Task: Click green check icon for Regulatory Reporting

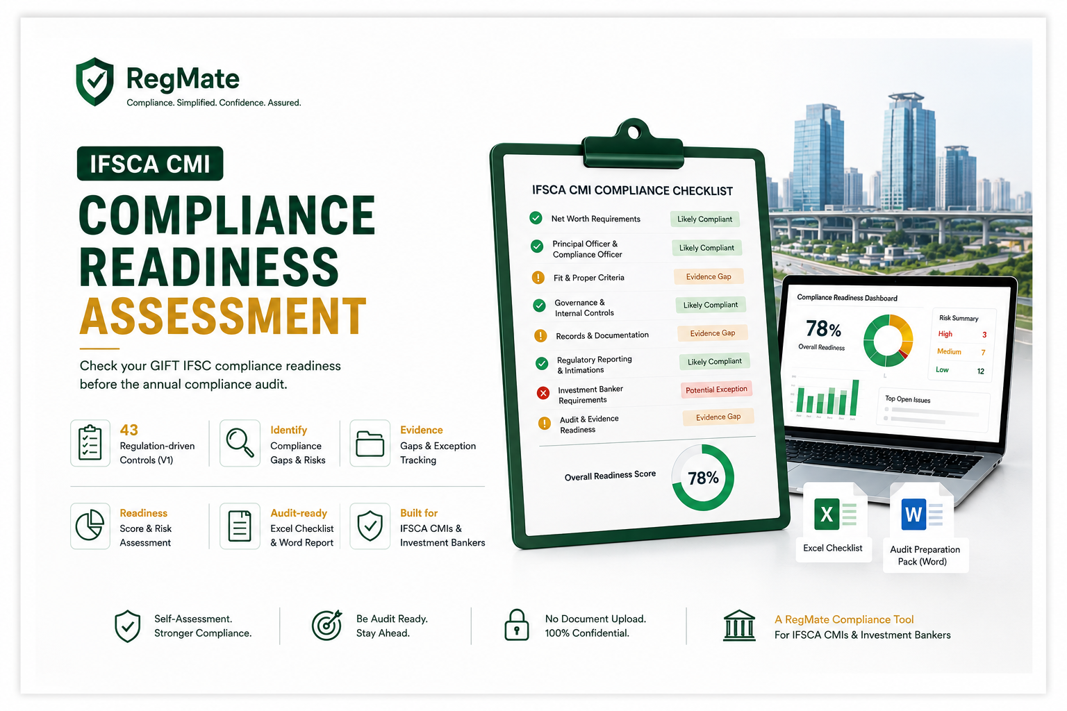Action: coord(542,364)
